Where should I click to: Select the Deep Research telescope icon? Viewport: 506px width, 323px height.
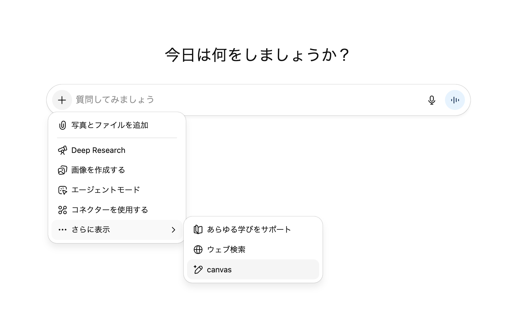pos(63,150)
